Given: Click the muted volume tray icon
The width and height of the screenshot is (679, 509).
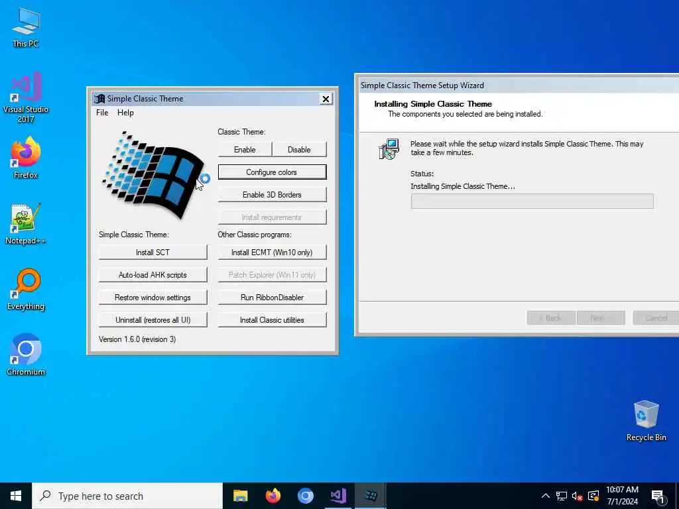Looking at the screenshot, I should [x=578, y=496].
